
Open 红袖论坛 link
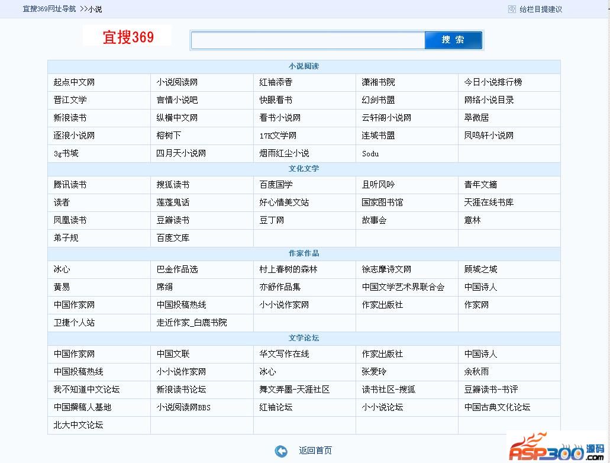(276, 407)
